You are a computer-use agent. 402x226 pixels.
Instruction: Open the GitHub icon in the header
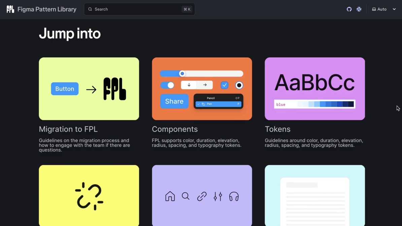tap(349, 9)
